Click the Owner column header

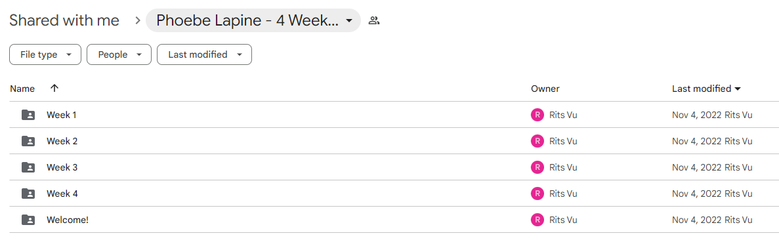[x=545, y=89]
